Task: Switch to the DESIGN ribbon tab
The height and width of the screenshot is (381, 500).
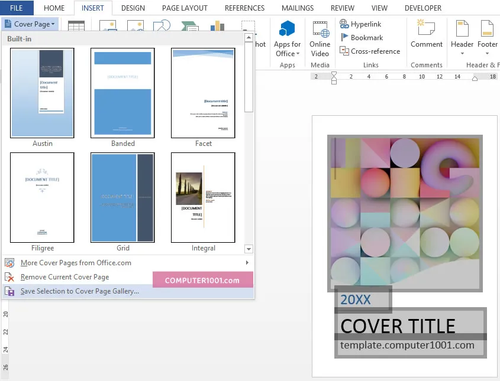Action: [133, 8]
